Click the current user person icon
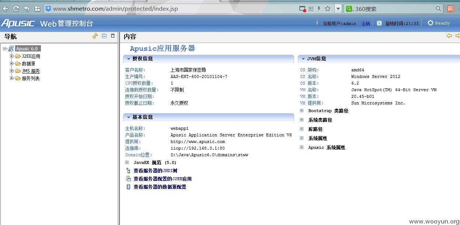The width and height of the screenshot is (460, 225). (317, 23)
